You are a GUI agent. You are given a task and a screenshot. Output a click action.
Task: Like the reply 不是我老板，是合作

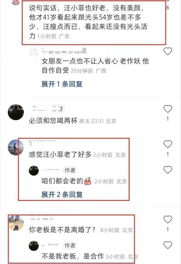[x=168, y=245]
